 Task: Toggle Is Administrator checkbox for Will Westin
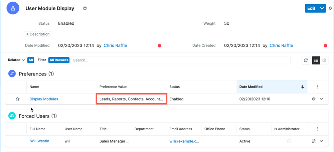click(x=289, y=141)
